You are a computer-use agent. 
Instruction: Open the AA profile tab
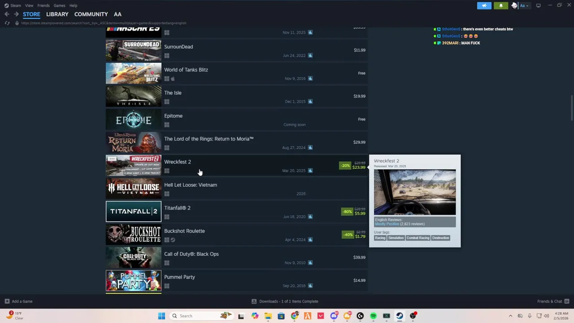117,14
